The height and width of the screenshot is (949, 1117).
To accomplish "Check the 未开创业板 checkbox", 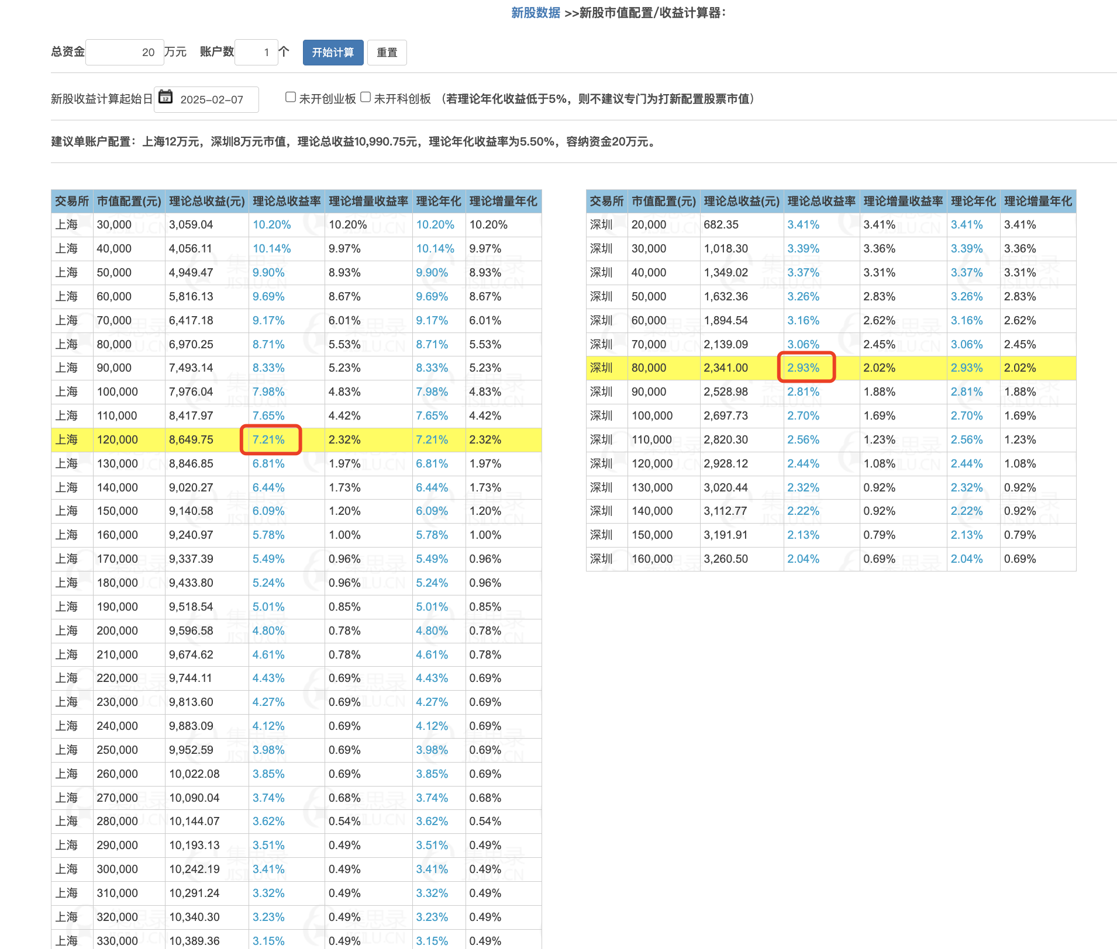I will (290, 97).
